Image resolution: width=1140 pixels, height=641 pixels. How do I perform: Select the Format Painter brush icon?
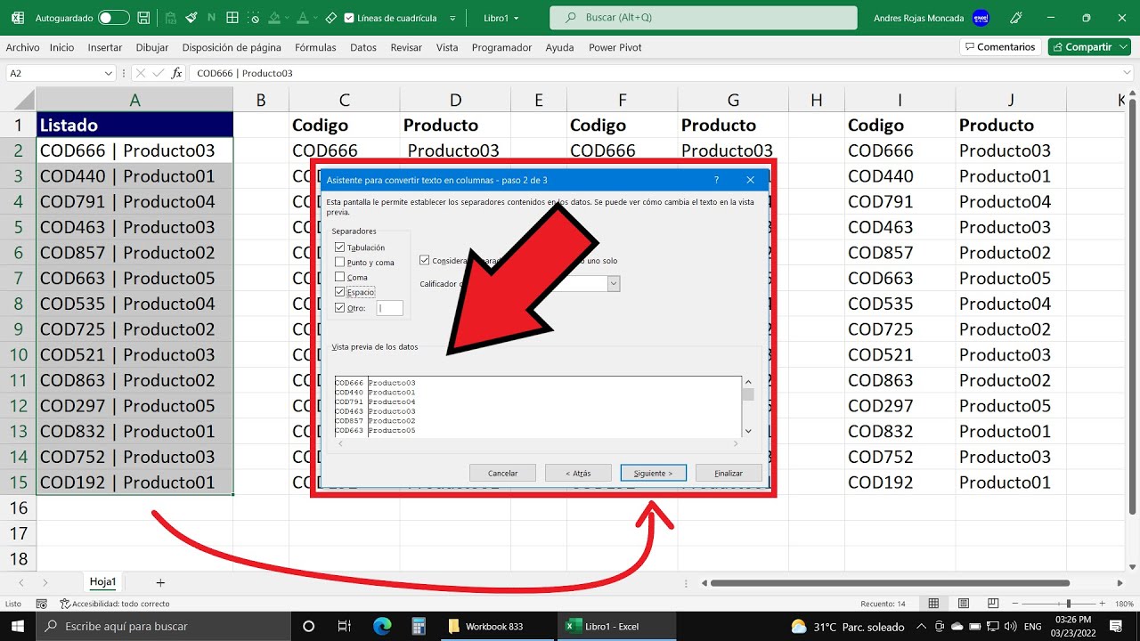(190, 18)
